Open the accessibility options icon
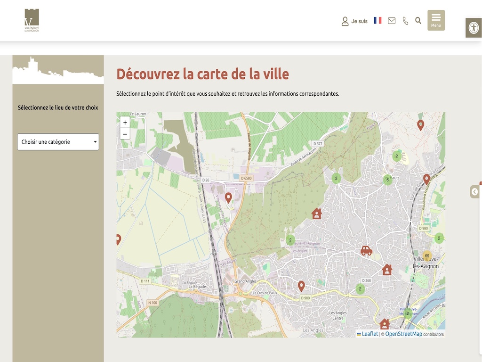This screenshot has height=362, width=482. (x=474, y=28)
